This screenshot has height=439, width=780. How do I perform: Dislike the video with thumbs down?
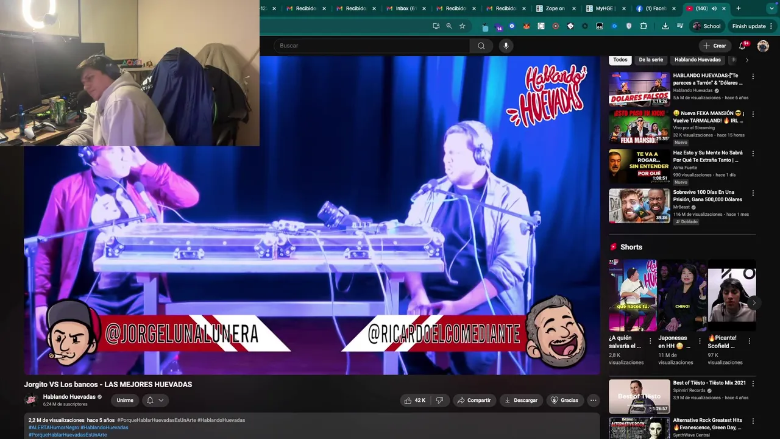point(439,400)
